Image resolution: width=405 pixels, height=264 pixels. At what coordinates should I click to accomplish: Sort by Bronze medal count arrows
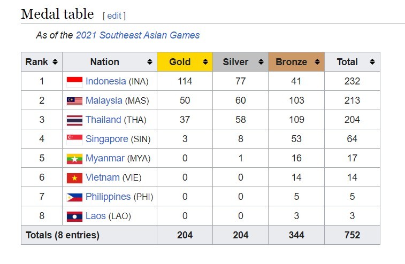(x=317, y=61)
